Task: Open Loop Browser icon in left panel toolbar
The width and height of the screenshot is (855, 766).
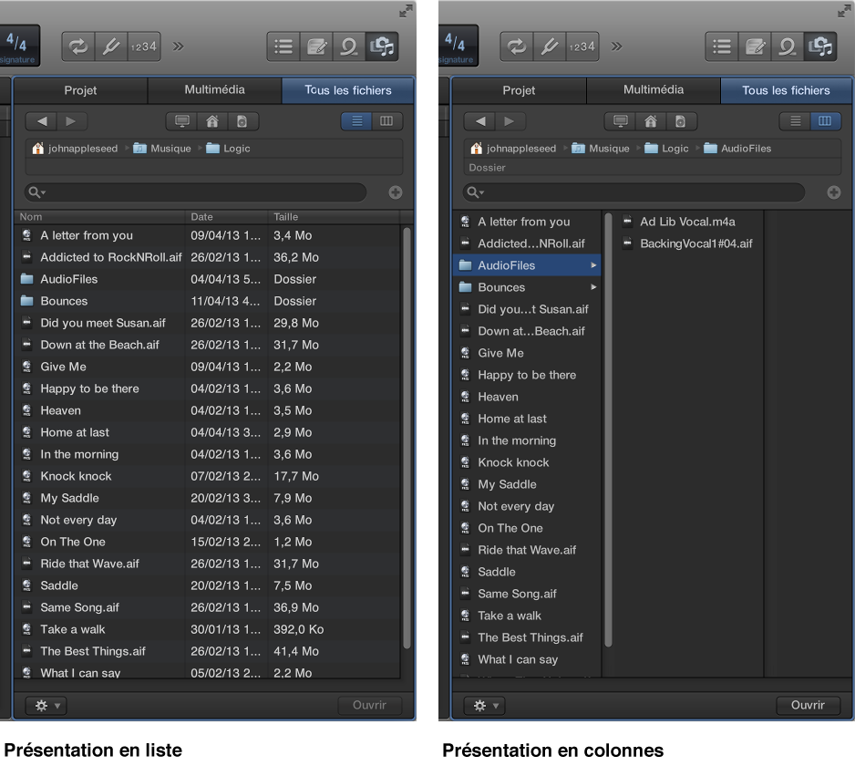Action: click(349, 47)
